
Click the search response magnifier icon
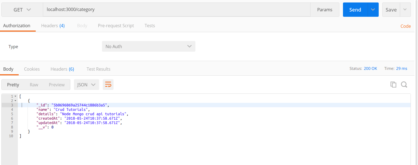[404, 85]
